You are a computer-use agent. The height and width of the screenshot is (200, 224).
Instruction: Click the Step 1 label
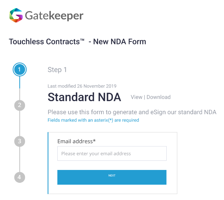[x=57, y=70]
